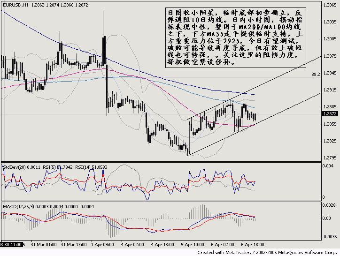Click the 31 Mar 01:00 time label
Image resolution: width=340 pixels, height=256 pixels.
44,245
